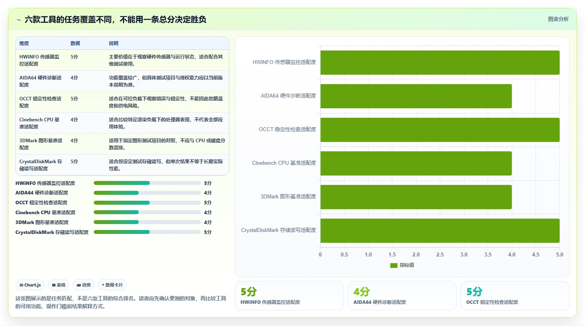Click the 数据卡片 tag chip
585x326 pixels.
[112, 285]
